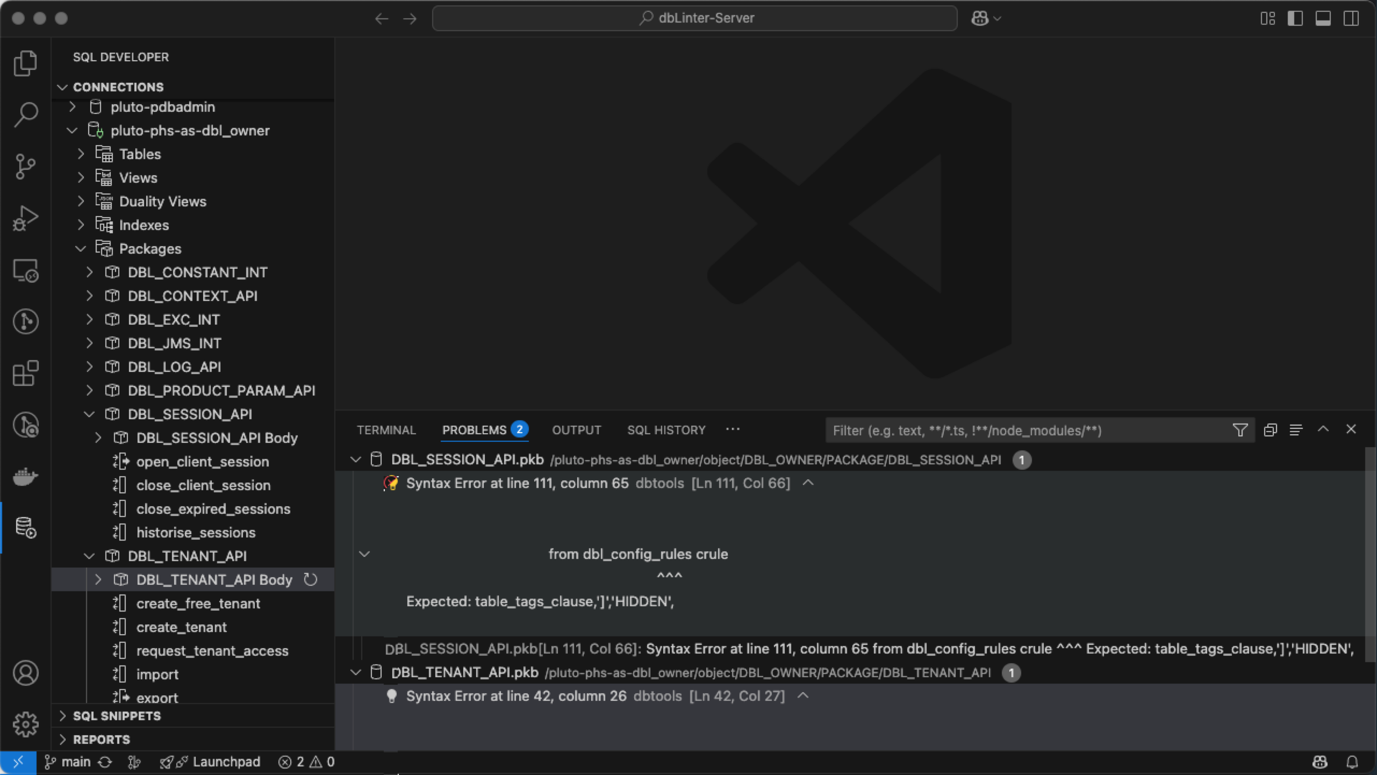Select historise_sessions procedure

pos(196,533)
